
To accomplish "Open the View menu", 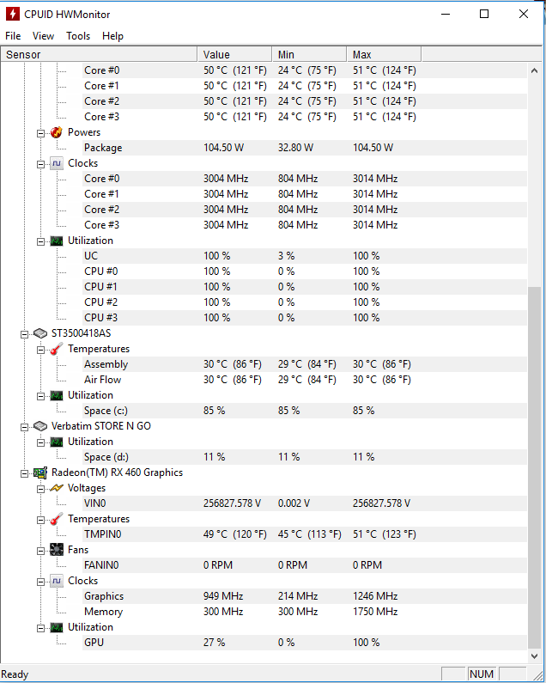I will [43, 36].
